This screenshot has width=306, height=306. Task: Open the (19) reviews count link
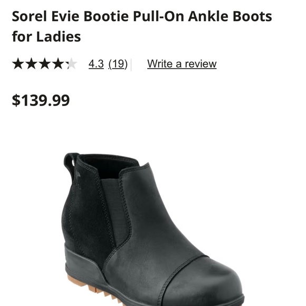(118, 64)
